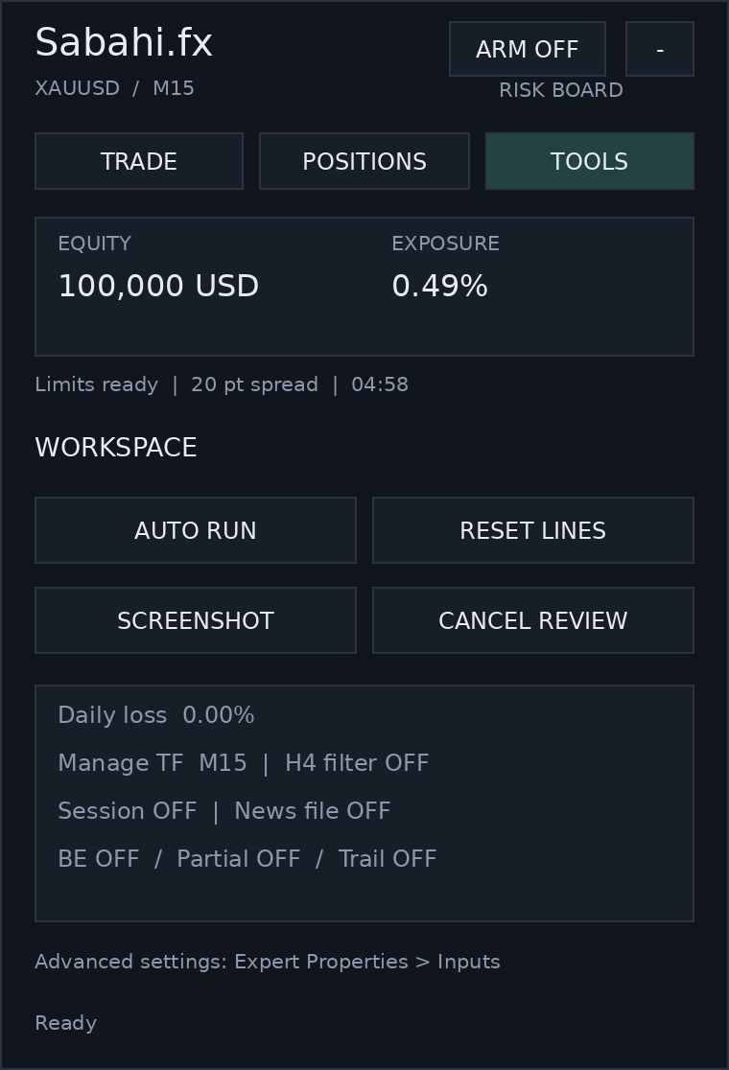
Task: Click the BE / Partial / Trail OFF row
Action: tap(247, 858)
